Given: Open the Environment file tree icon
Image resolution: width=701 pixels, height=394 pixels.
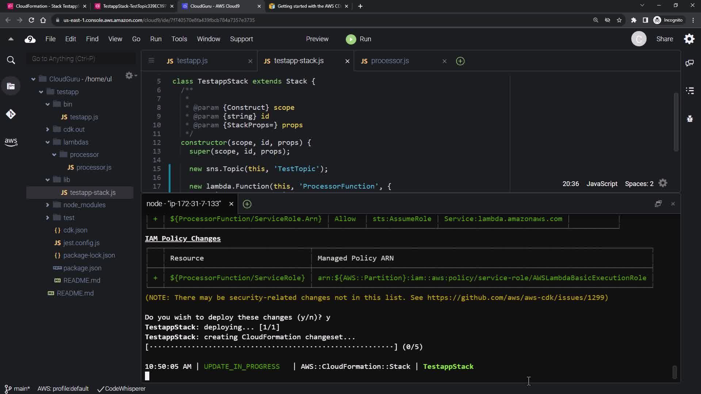Looking at the screenshot, I should click(x=11, y=86).
